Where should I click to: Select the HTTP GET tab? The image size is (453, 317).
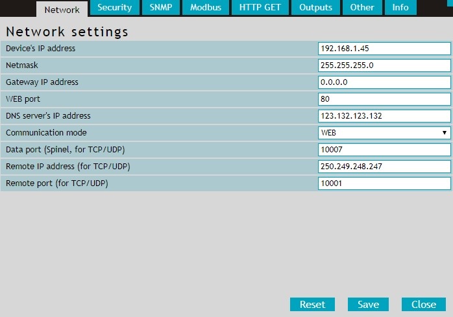click(260, 8)
